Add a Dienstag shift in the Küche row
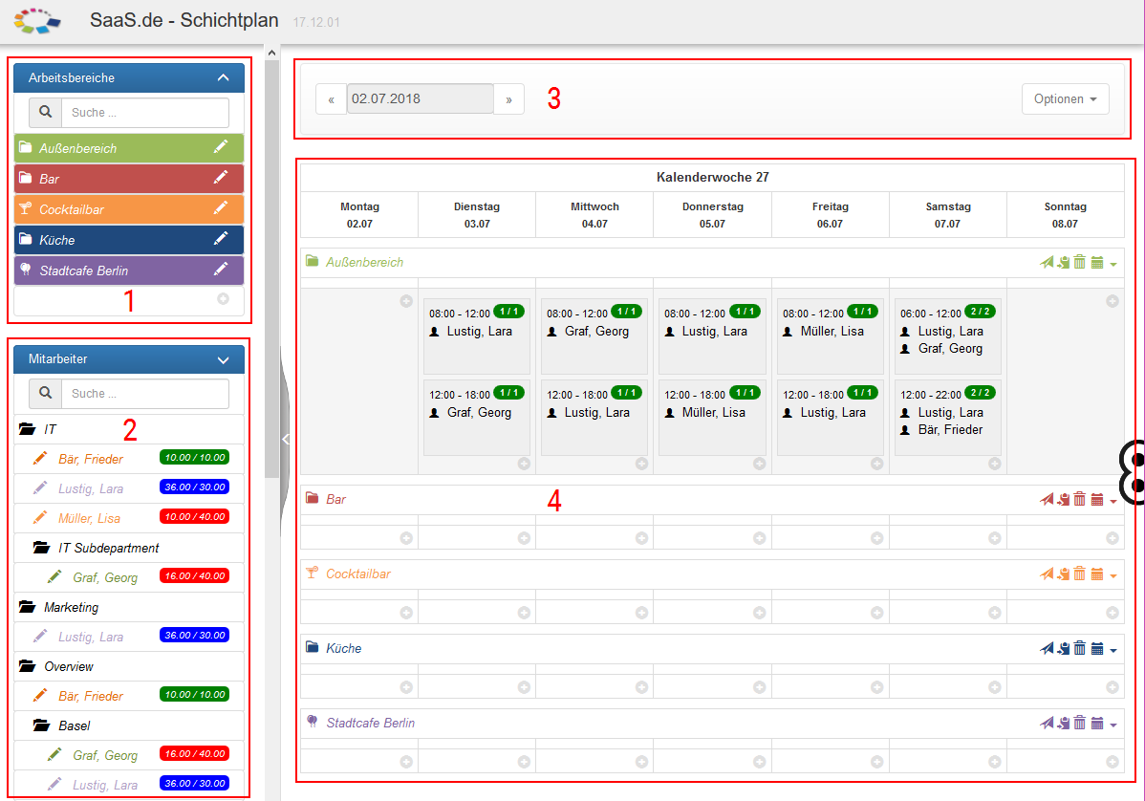 tap(525, 687)
